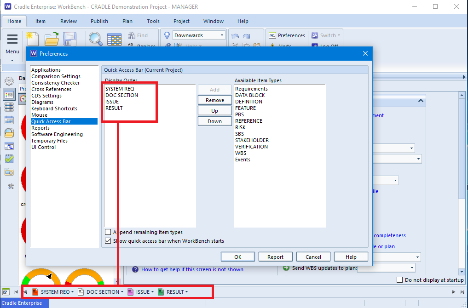Click the gear settings icon in sidebar
Screen dimensions: 468x308
coord(9,81)
